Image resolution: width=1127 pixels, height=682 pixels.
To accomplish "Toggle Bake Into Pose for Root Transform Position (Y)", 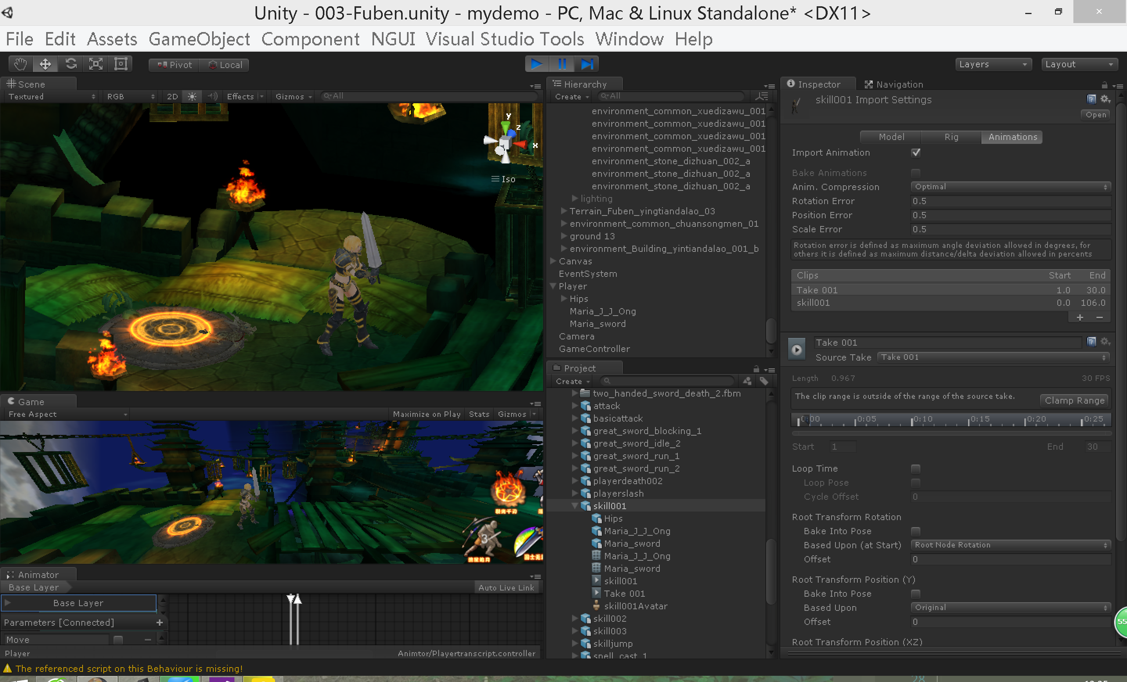I will 916,594.
